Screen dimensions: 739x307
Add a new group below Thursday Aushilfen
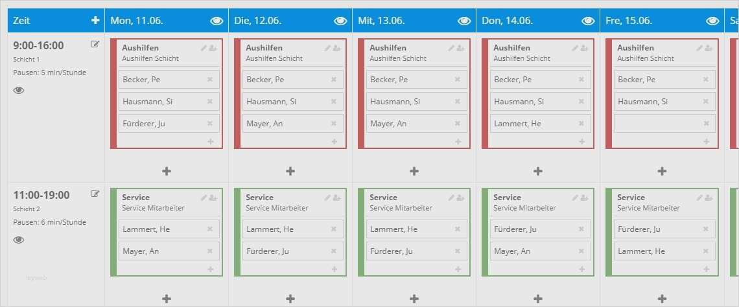pyautogui.click(x=538, y=171)
